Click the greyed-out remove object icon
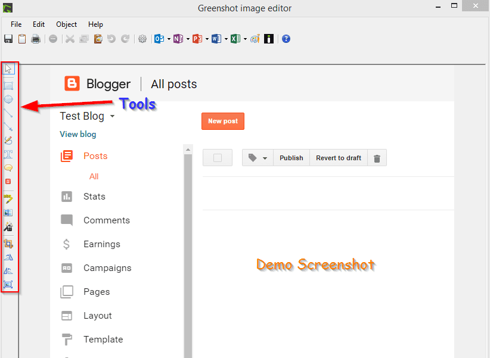Viewport: 490px width, 358px height. [53, 39]
